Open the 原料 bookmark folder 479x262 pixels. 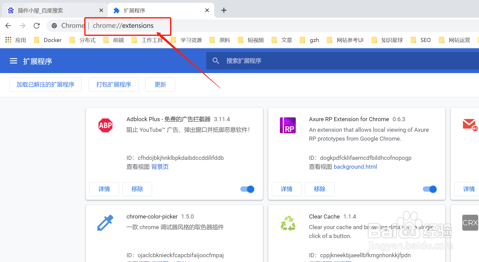[x=220, y=40]
